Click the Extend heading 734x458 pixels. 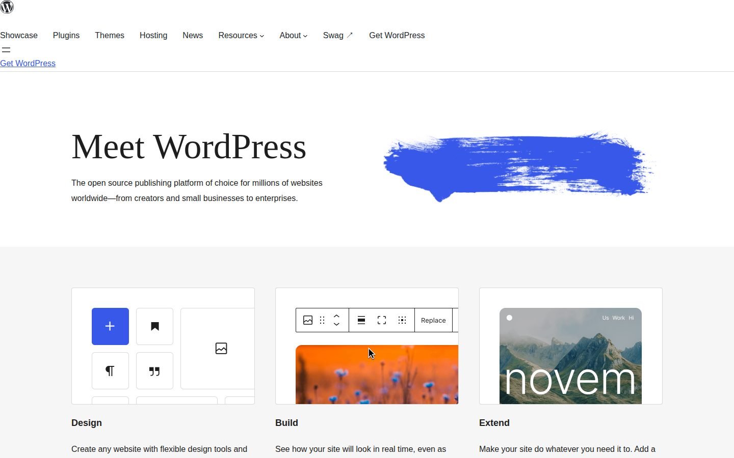494,423
